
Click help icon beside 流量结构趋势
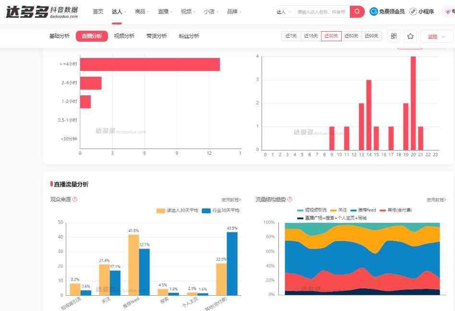pyautogui.click(x=290, y=199)
